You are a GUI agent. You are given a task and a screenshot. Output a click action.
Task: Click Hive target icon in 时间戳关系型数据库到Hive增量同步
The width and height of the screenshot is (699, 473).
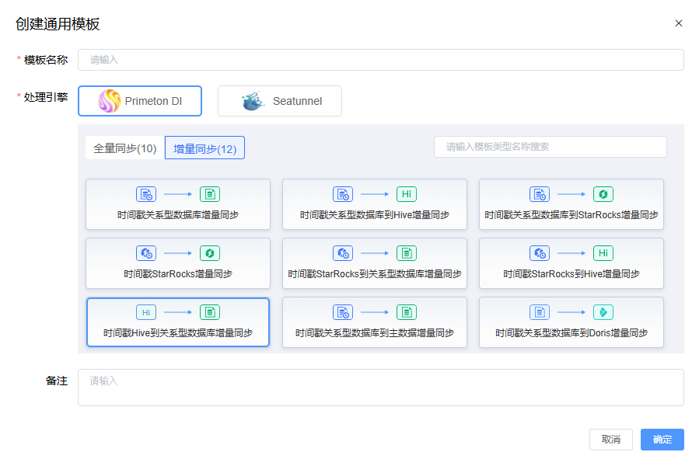[407, 194]
